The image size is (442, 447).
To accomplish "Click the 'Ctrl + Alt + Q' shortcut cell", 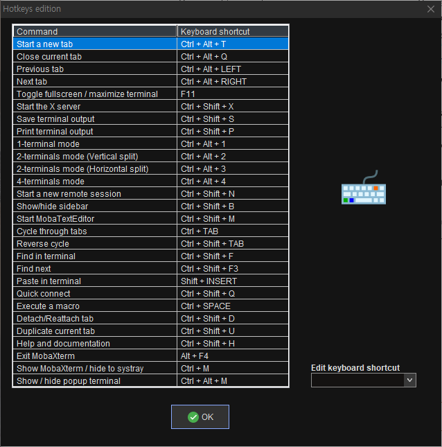I will pyautogui.click(x=233, y=56).
